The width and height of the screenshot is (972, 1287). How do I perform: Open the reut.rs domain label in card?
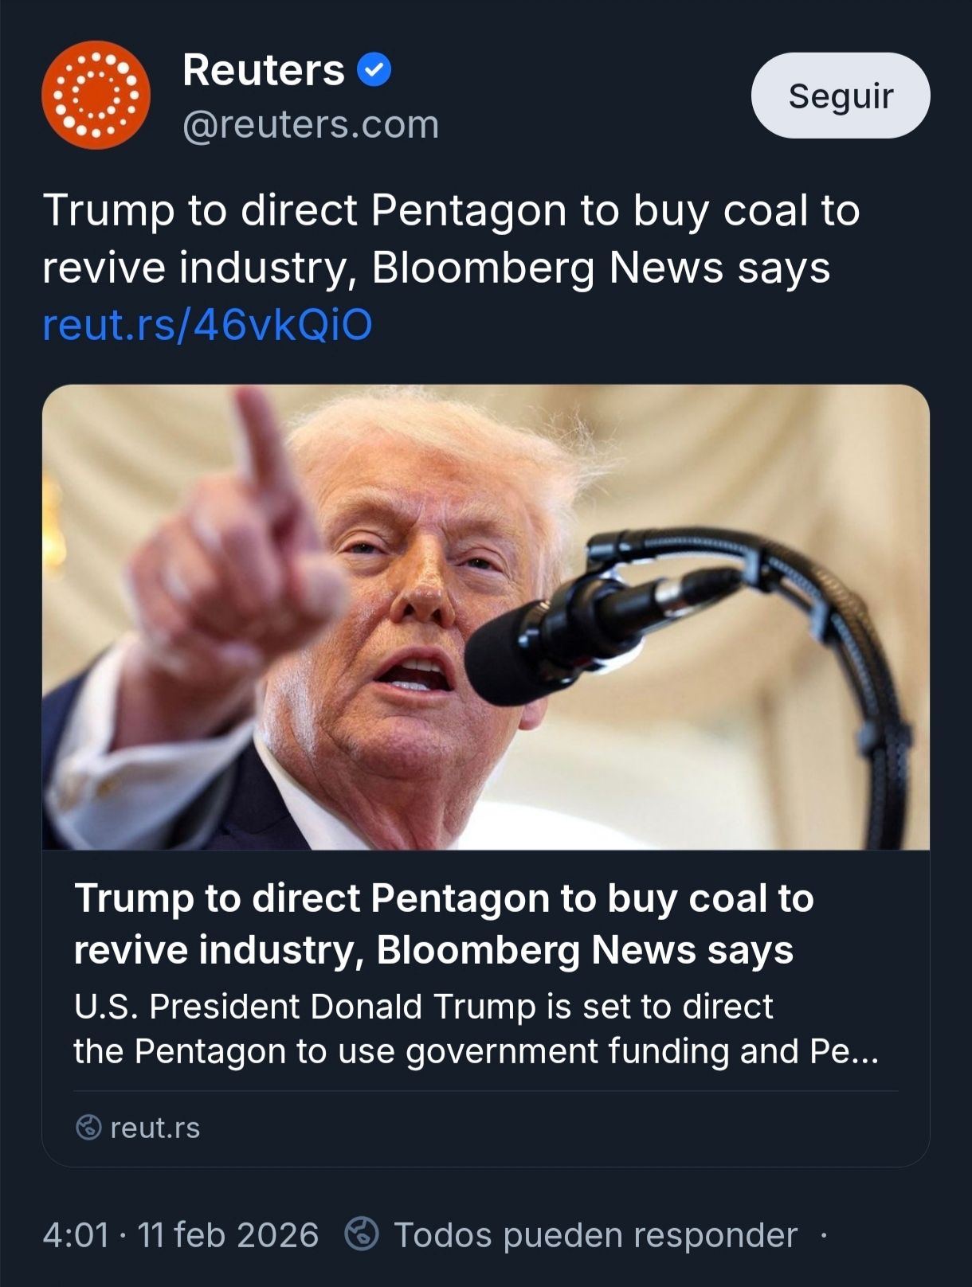coord(155,1128)
